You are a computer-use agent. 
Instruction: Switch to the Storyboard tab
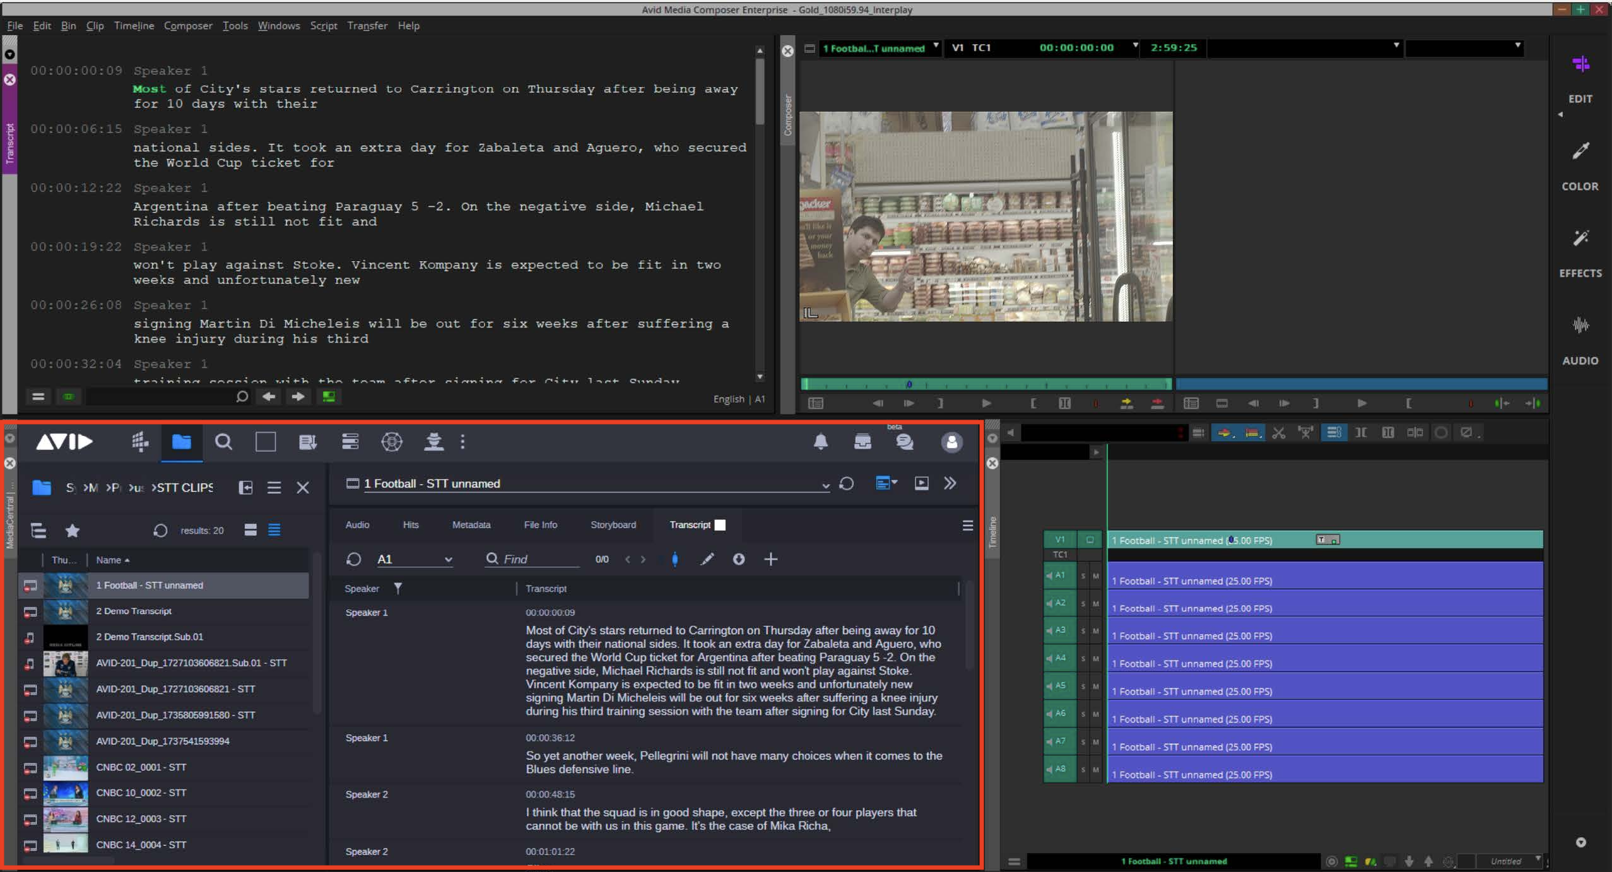tap(613, 524)
